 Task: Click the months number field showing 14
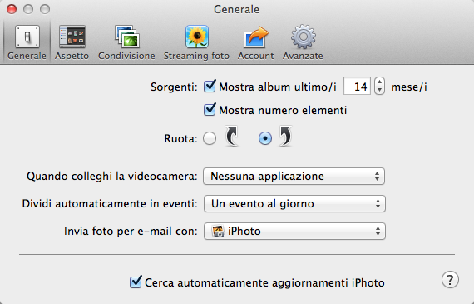(357, 87)
